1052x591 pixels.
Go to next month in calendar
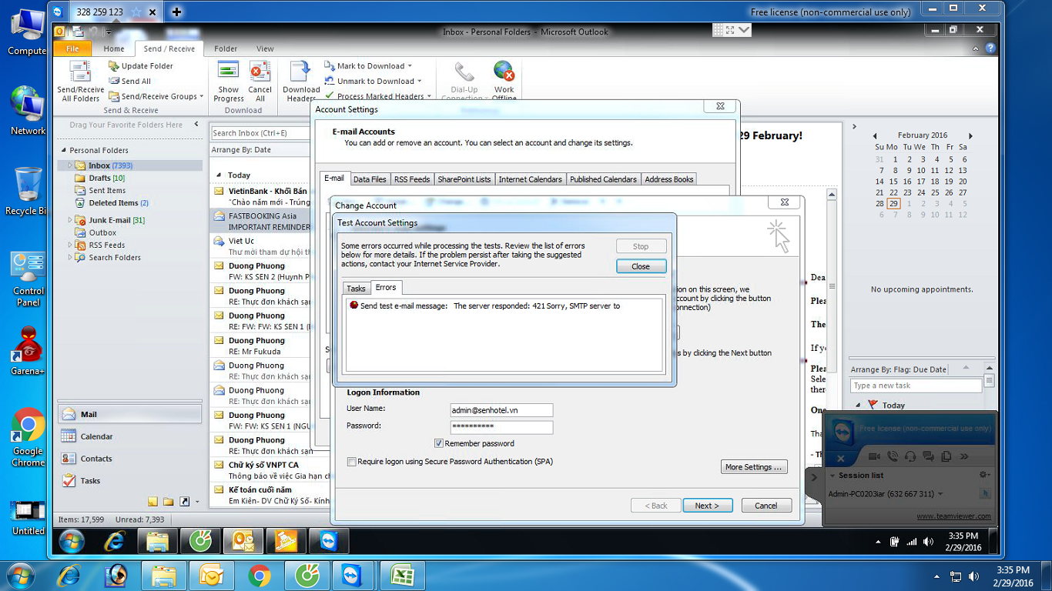click(x=970, y=135)
